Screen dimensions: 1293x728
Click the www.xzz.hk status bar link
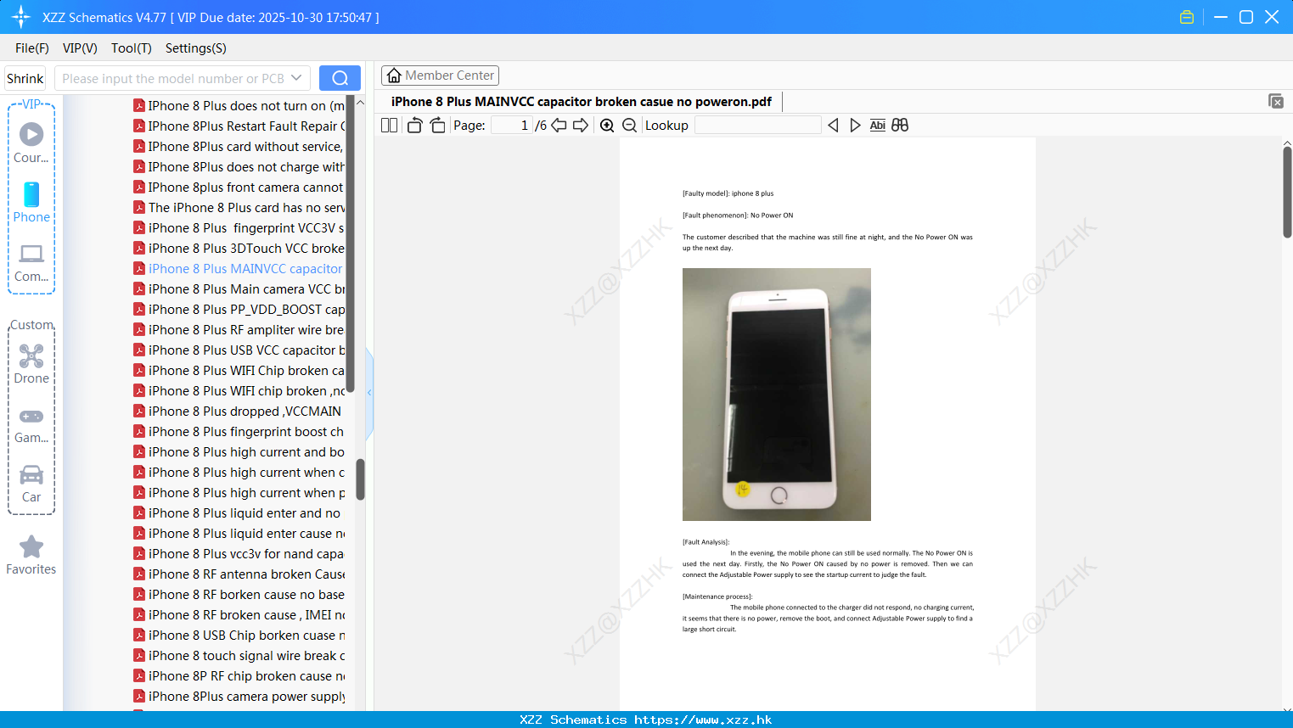(x=703, y=720)
